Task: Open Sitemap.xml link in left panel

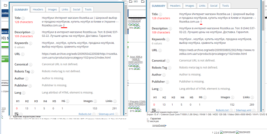Action: click(106, 114)
